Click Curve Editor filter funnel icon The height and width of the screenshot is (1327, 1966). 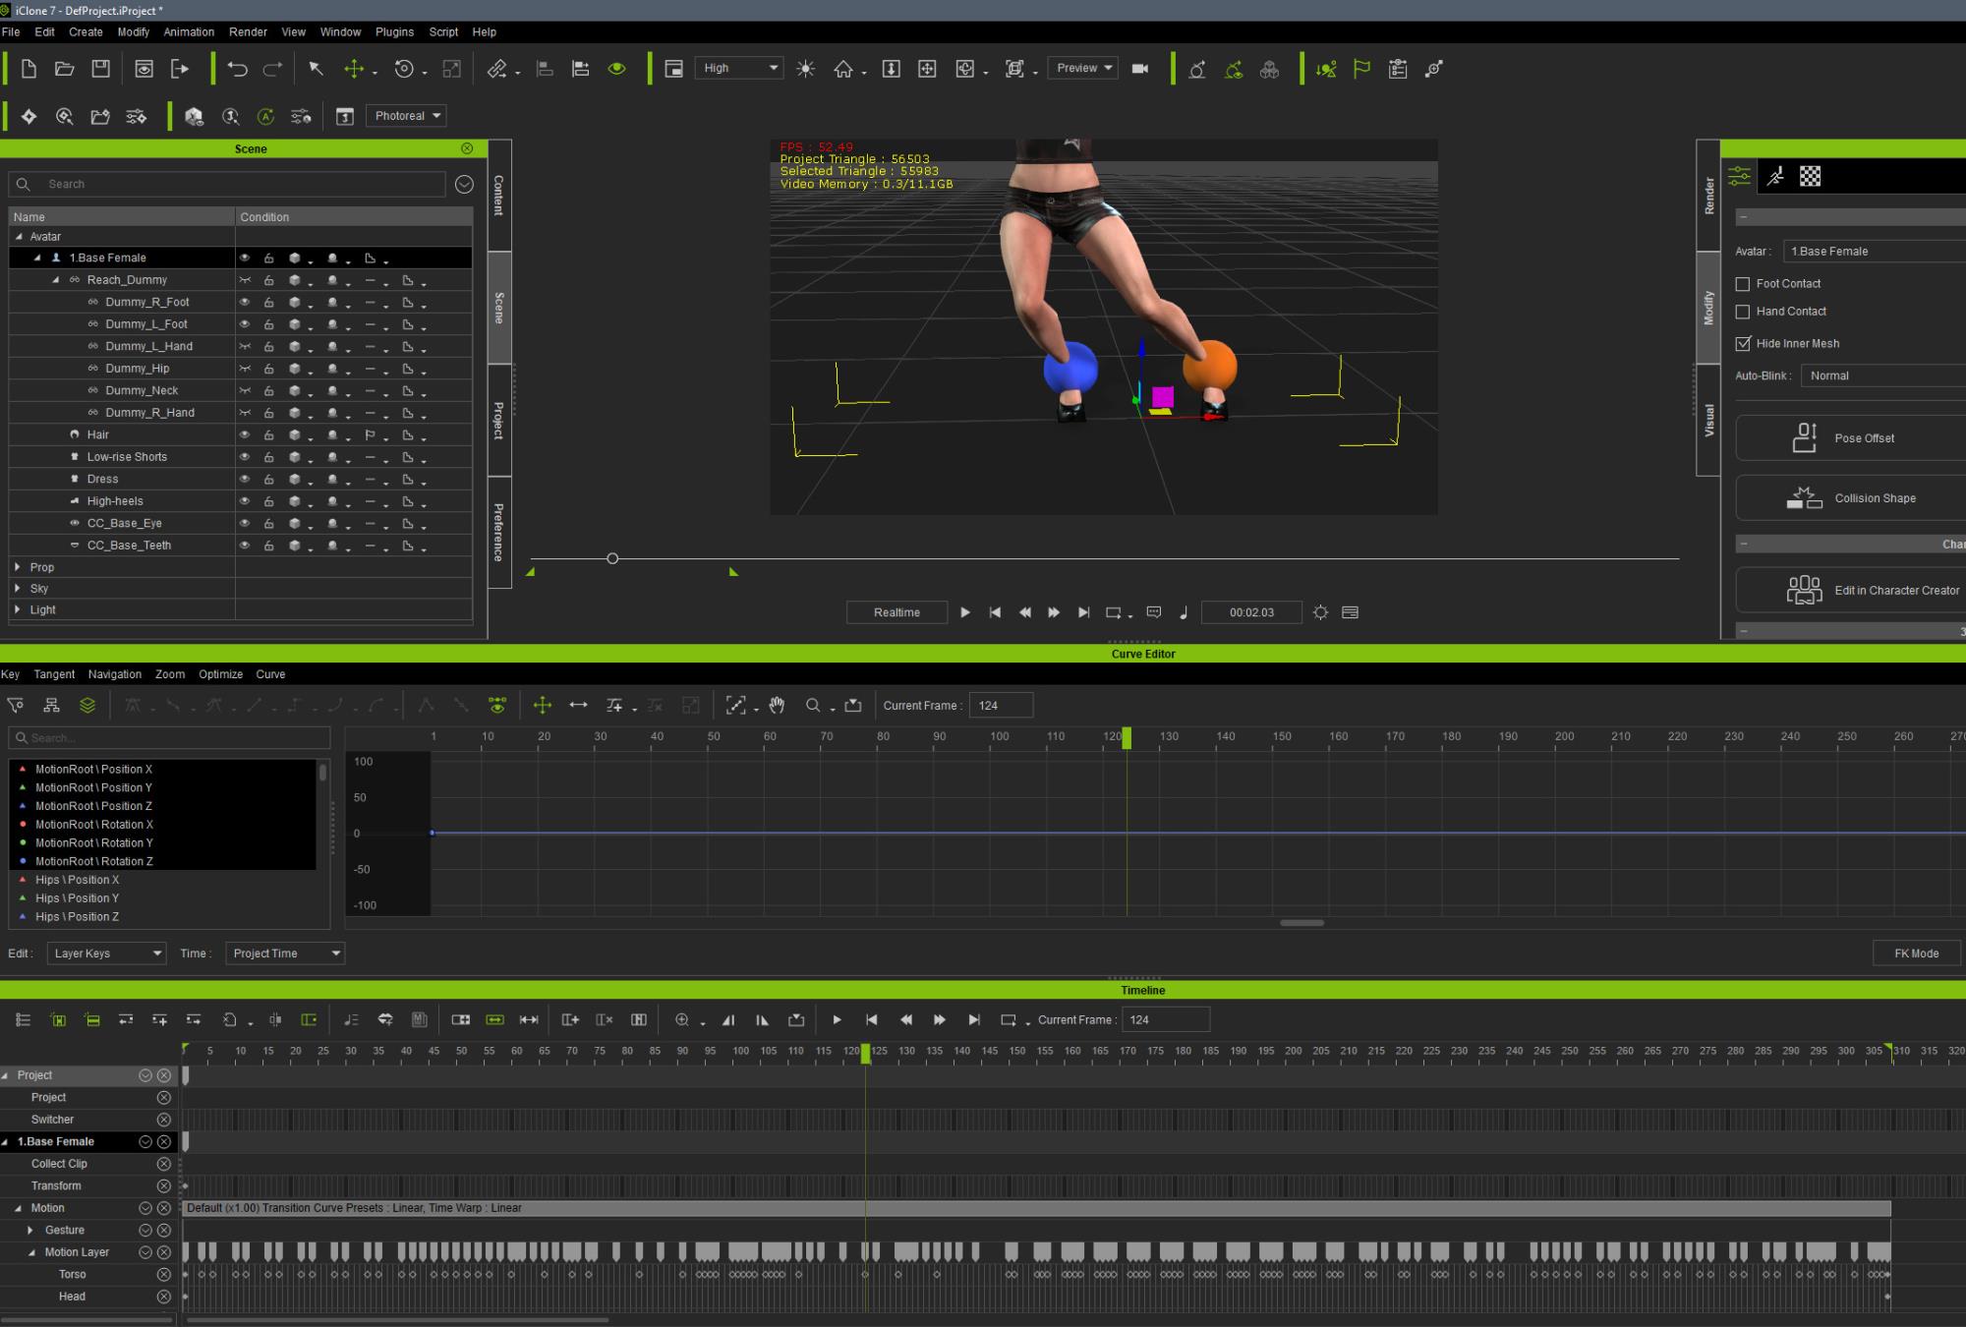point(16,705)
